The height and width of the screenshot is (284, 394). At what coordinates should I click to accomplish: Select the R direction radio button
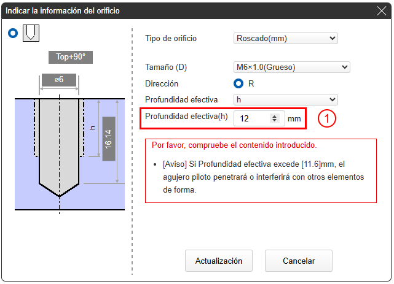point(239,83)
